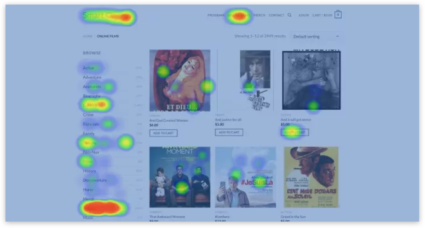Screen dimensions: 425x228
Task: Browse the Action category
Action: coord(89,68)
